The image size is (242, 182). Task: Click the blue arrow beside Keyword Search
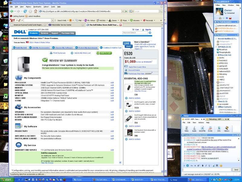point(150,33)
